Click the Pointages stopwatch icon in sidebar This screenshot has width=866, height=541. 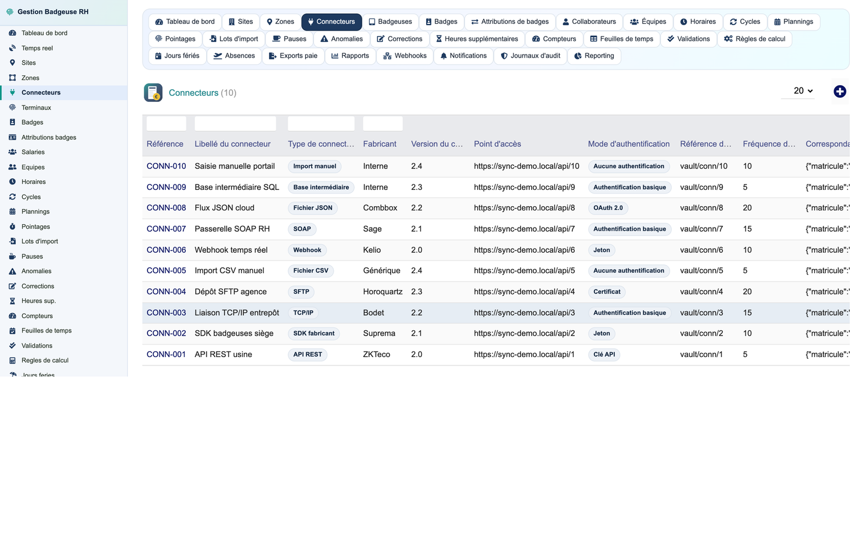[x=12, y=226]
